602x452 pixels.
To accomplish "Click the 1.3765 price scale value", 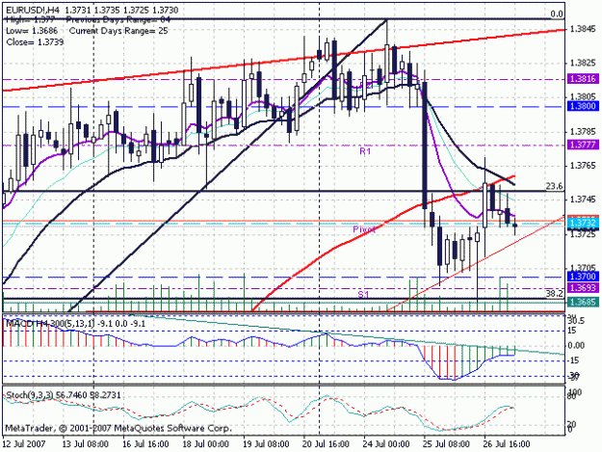I will pyautogui.click(x=583, y=166).
